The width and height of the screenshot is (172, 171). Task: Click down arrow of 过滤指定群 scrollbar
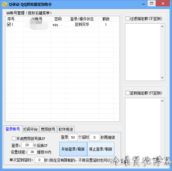pyautogui.click(x=162, y=78)
